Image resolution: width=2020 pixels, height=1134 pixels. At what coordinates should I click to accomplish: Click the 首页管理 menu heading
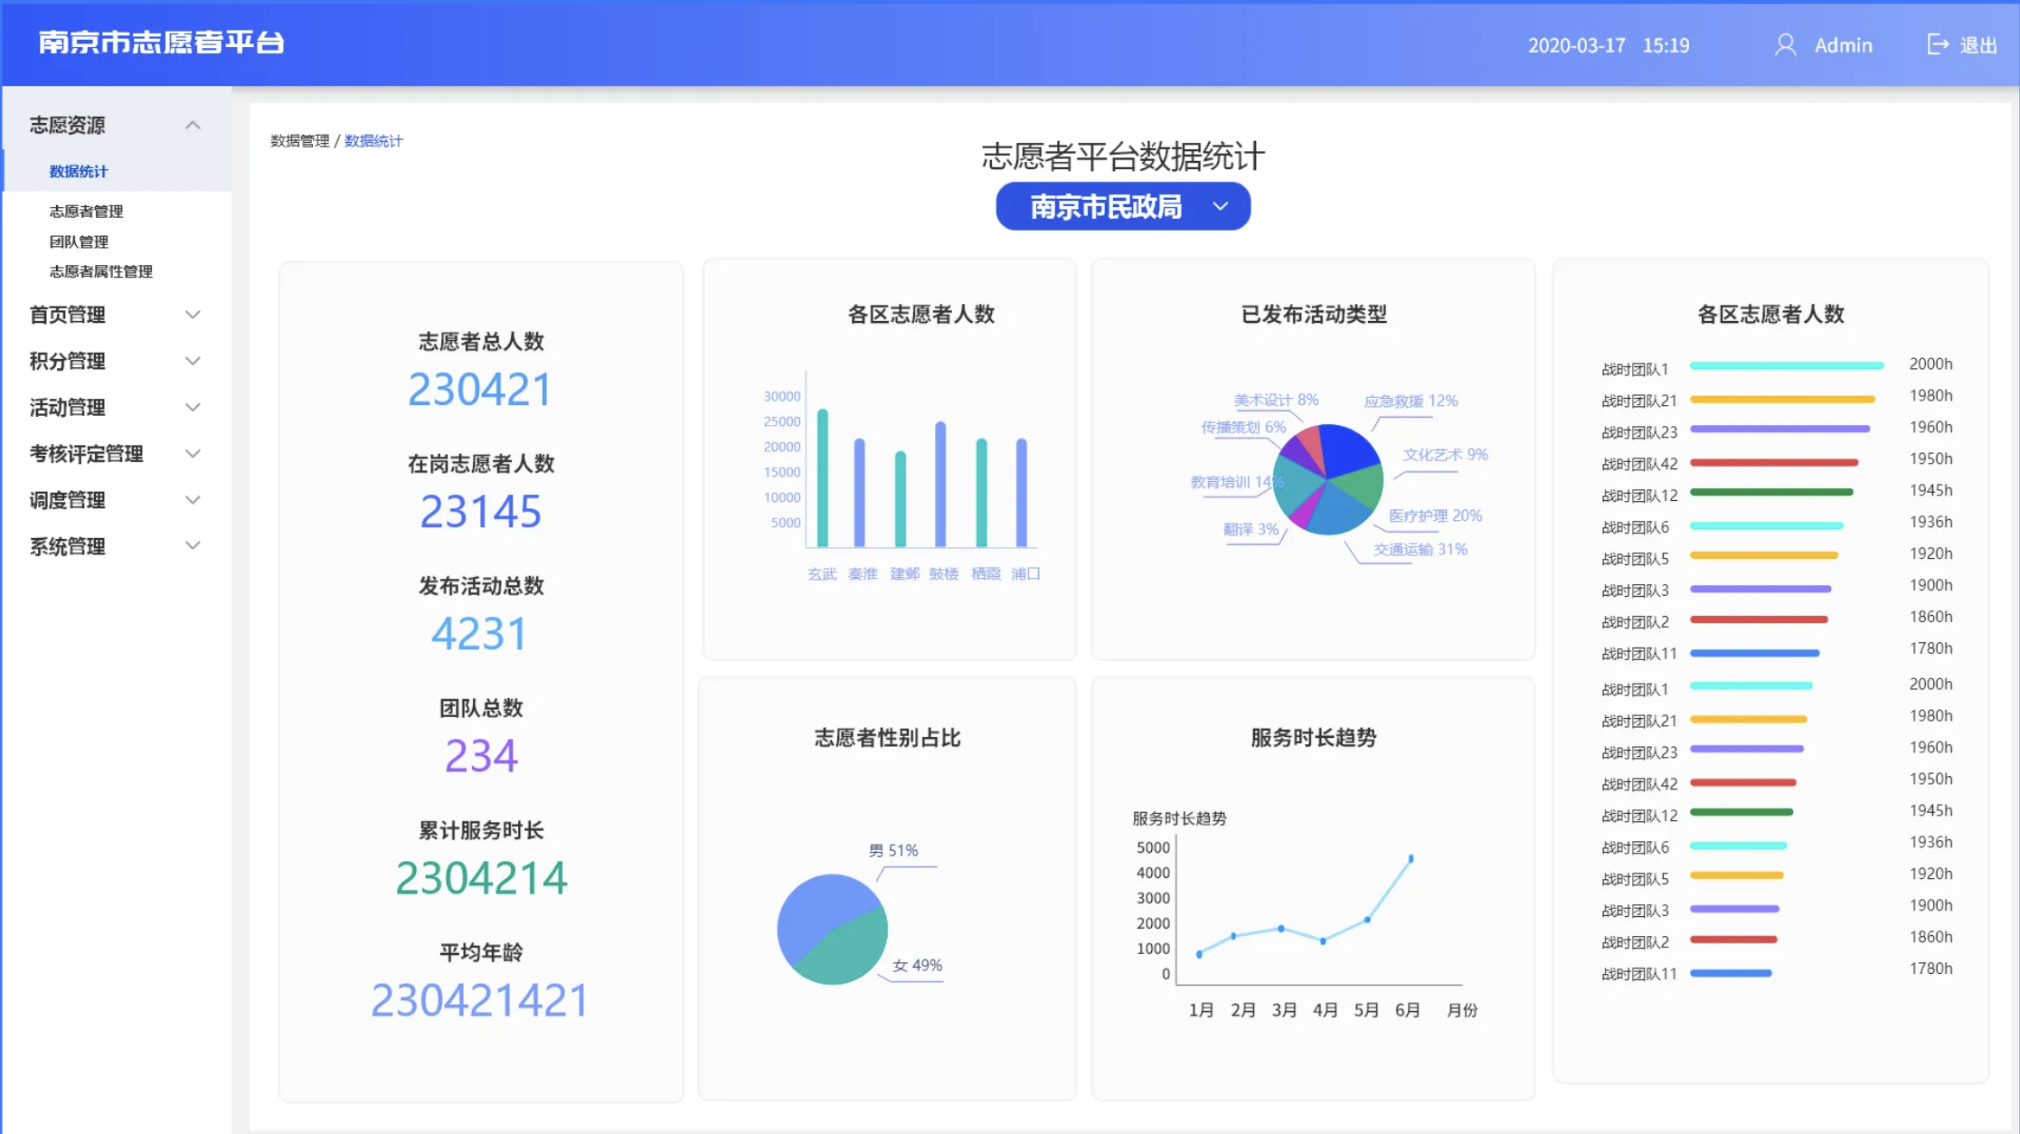point(67,315)
